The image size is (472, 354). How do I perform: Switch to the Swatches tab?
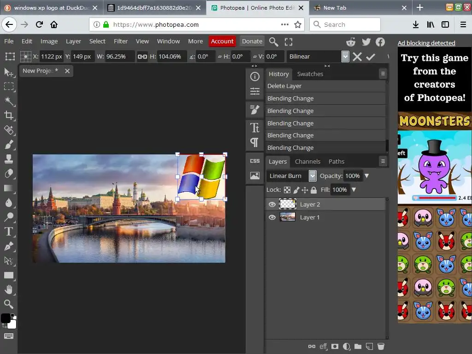click(310, 74)
